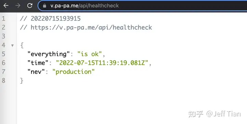The image size is (247, 124).
Task: Click the 20220715193915 comment on line 1
Action: (56, 19)
